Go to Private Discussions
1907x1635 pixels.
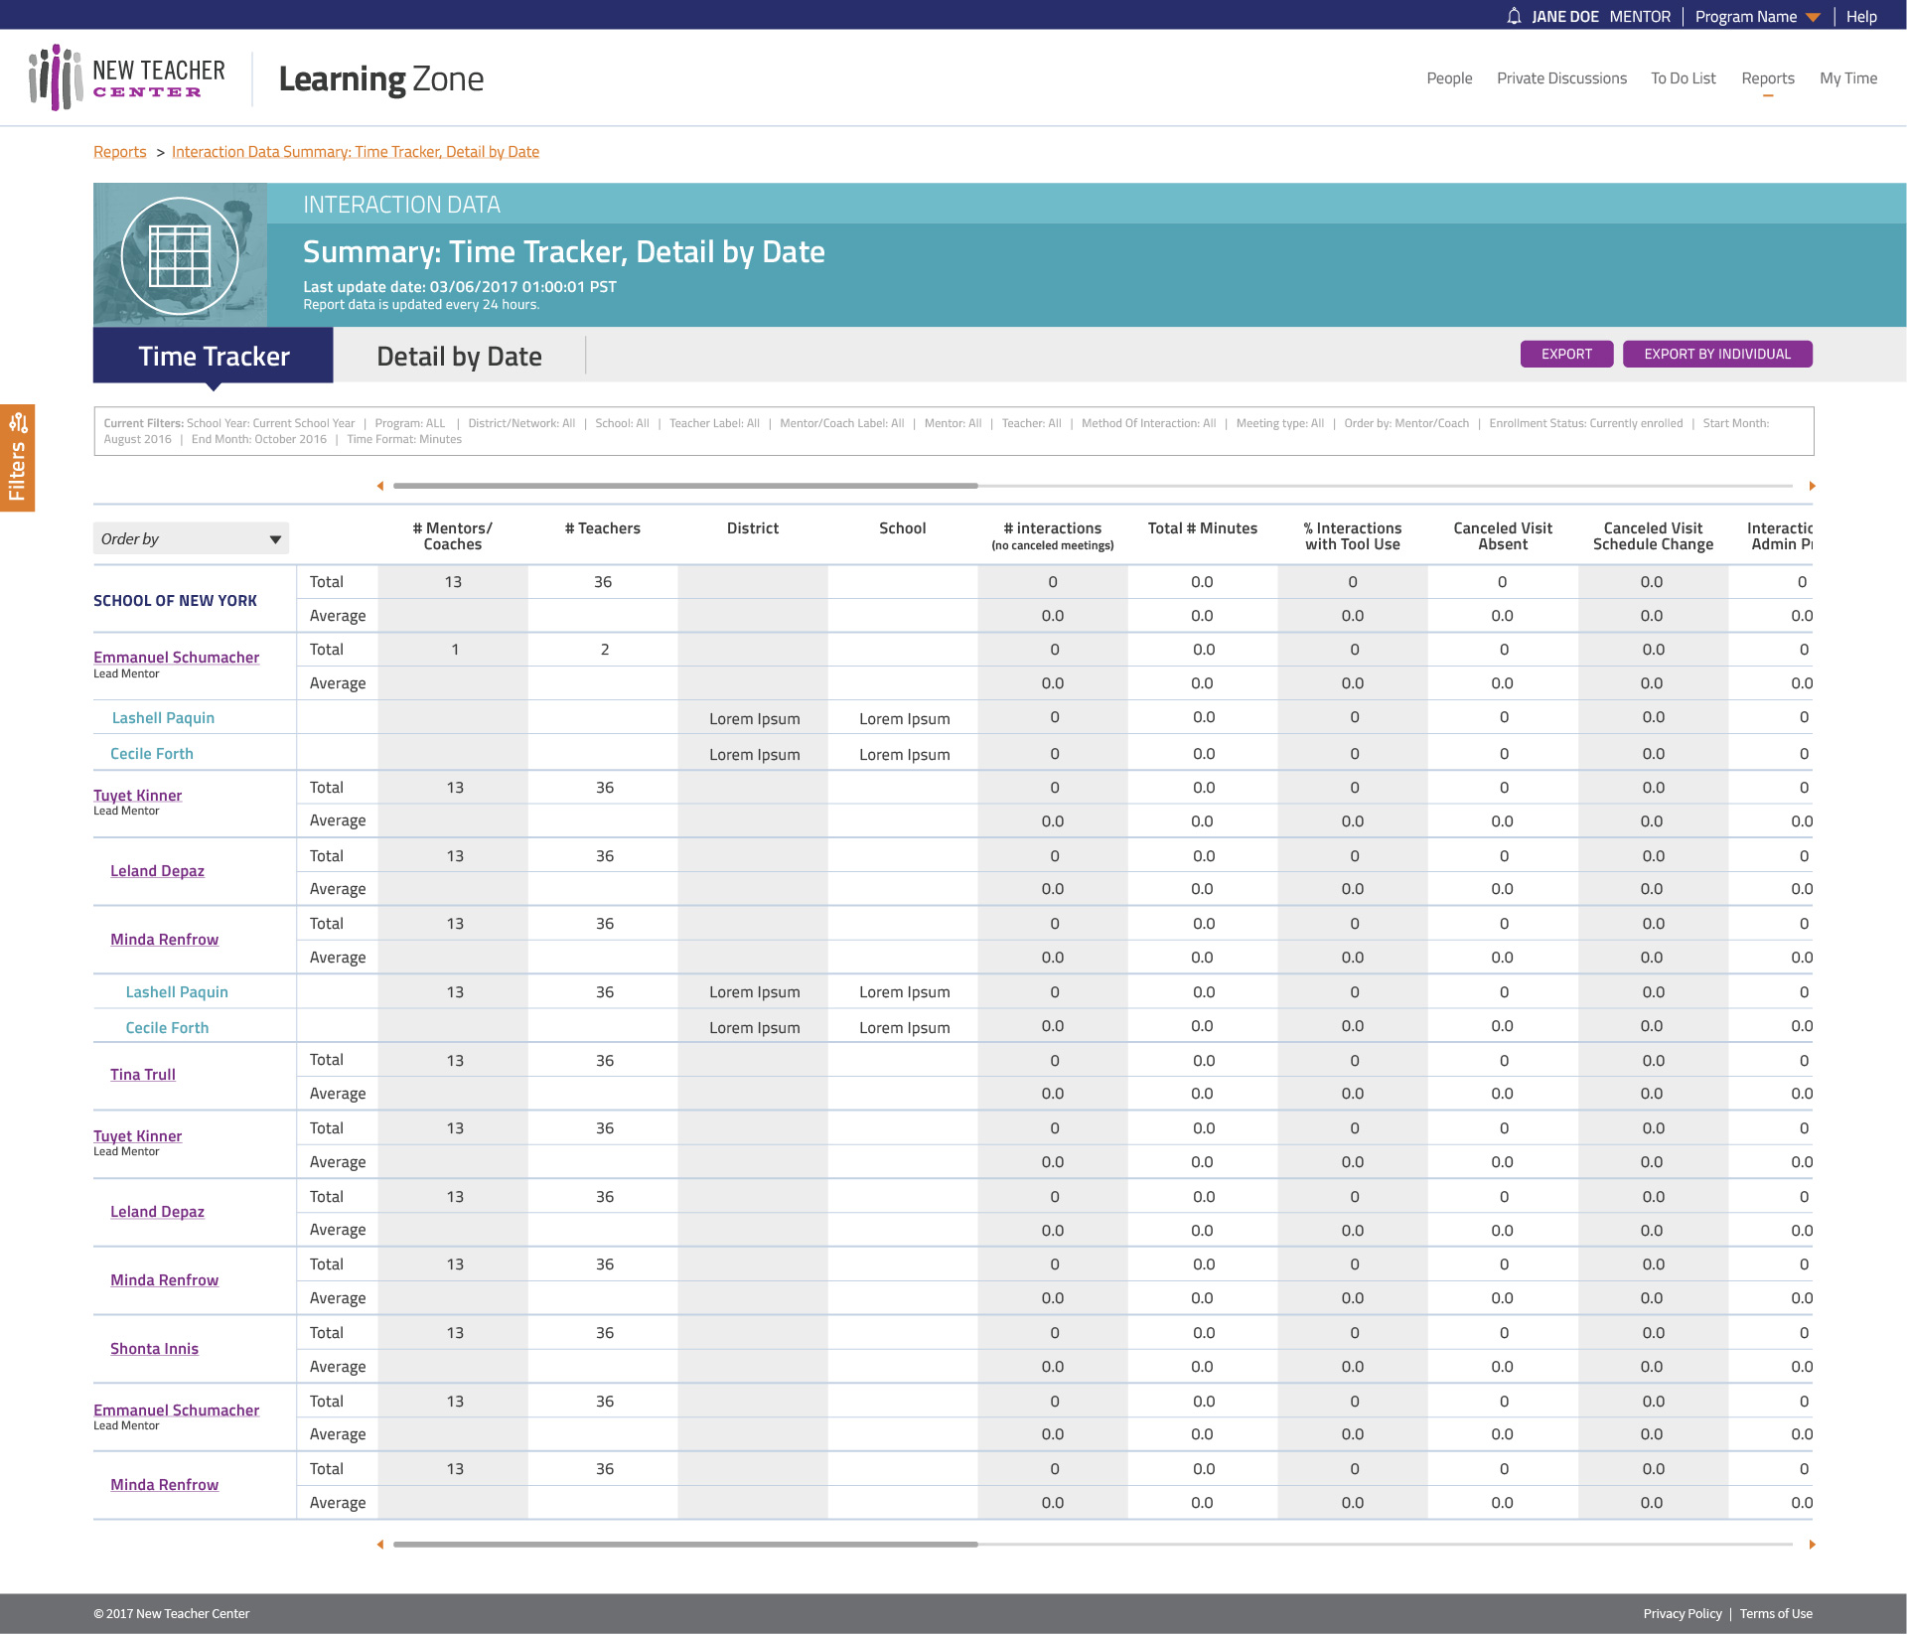(1561, 78)
